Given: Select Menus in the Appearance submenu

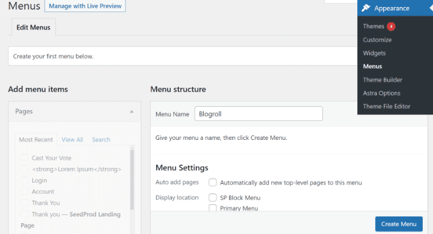Looking at the screenshot, I should [x=373, y=66].
